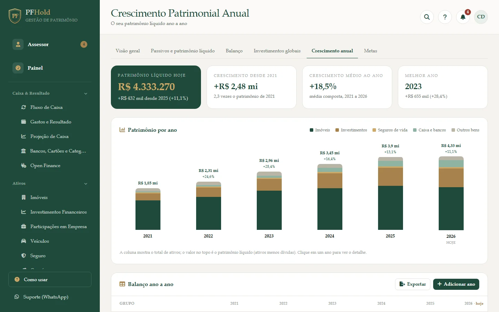
Task: Toggle the Outros bens legend swatch
Action: [453, 130]
